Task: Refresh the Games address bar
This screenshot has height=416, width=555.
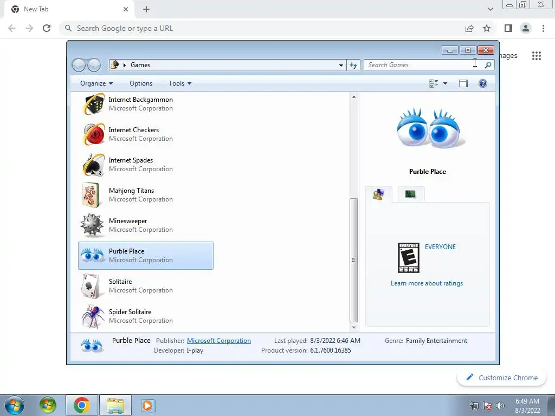Action: click(x=353, y=65)
